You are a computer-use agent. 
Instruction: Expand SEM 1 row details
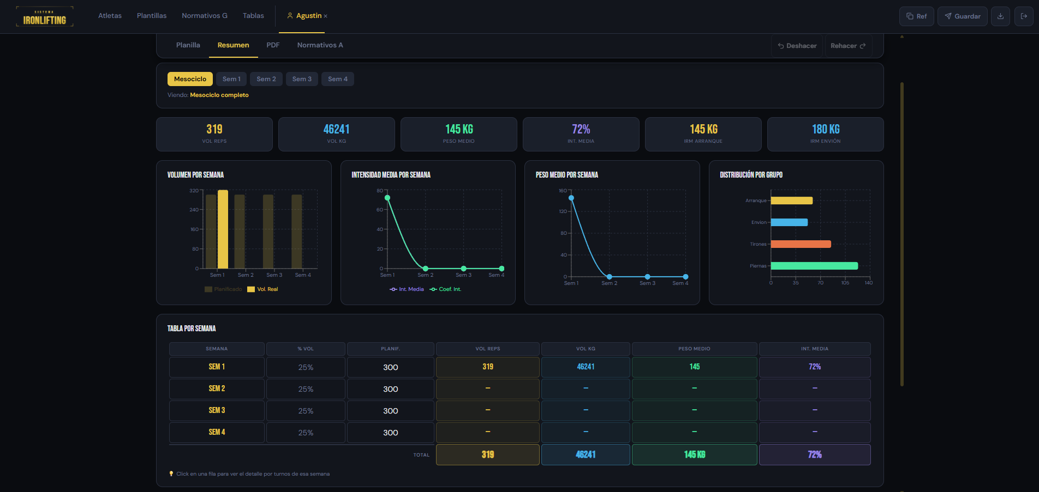[519, 367]
